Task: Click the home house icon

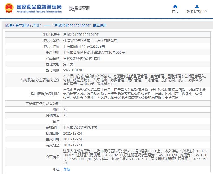Action: coord(175,6)
